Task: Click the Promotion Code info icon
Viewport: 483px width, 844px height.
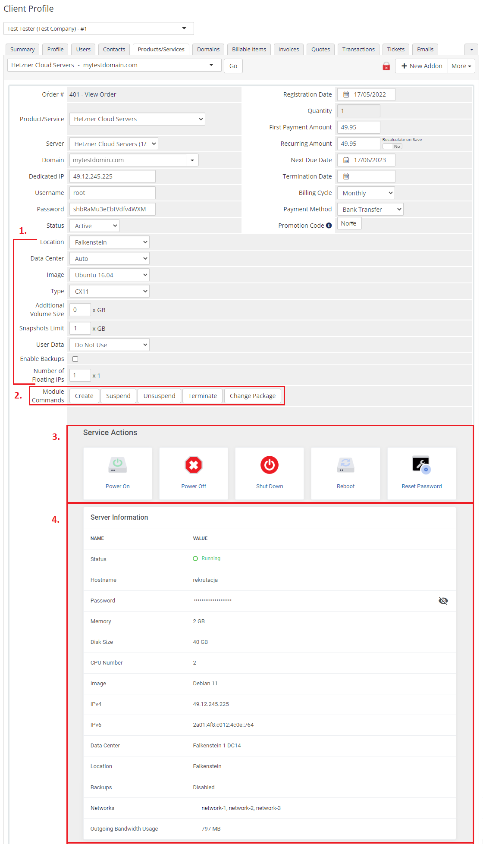Action: [329, 226]
